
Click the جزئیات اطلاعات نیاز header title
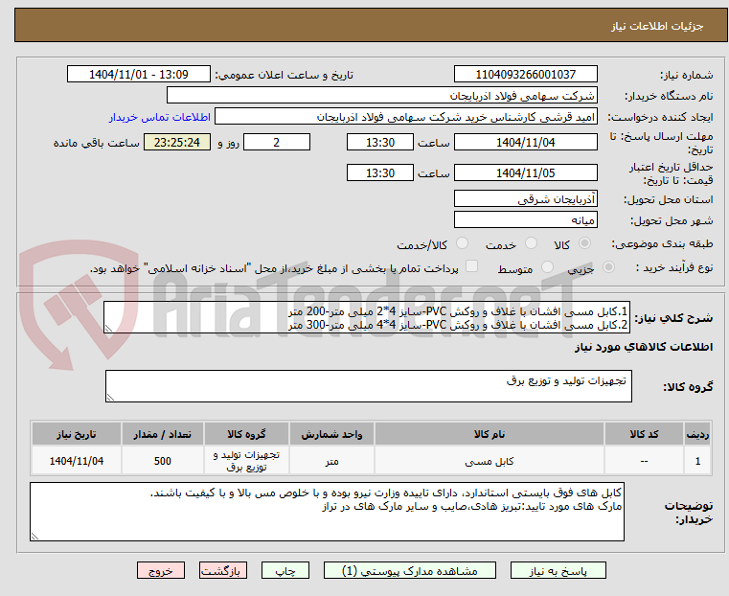click(x=657, y=26)
